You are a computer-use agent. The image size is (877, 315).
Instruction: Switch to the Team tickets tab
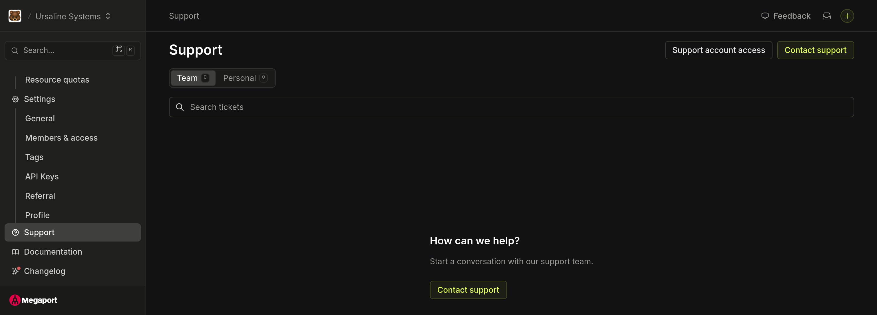[x=193, y=78]
